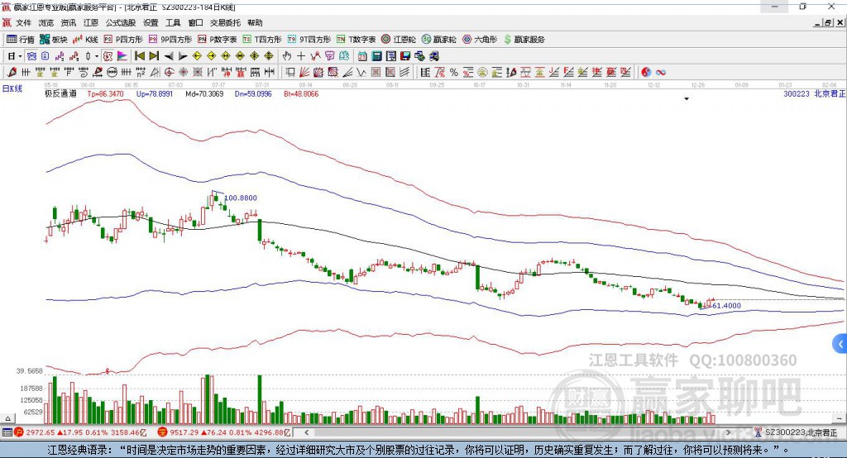Select the zigzag wave line tool
847x458 pixels.
(361, 73)
